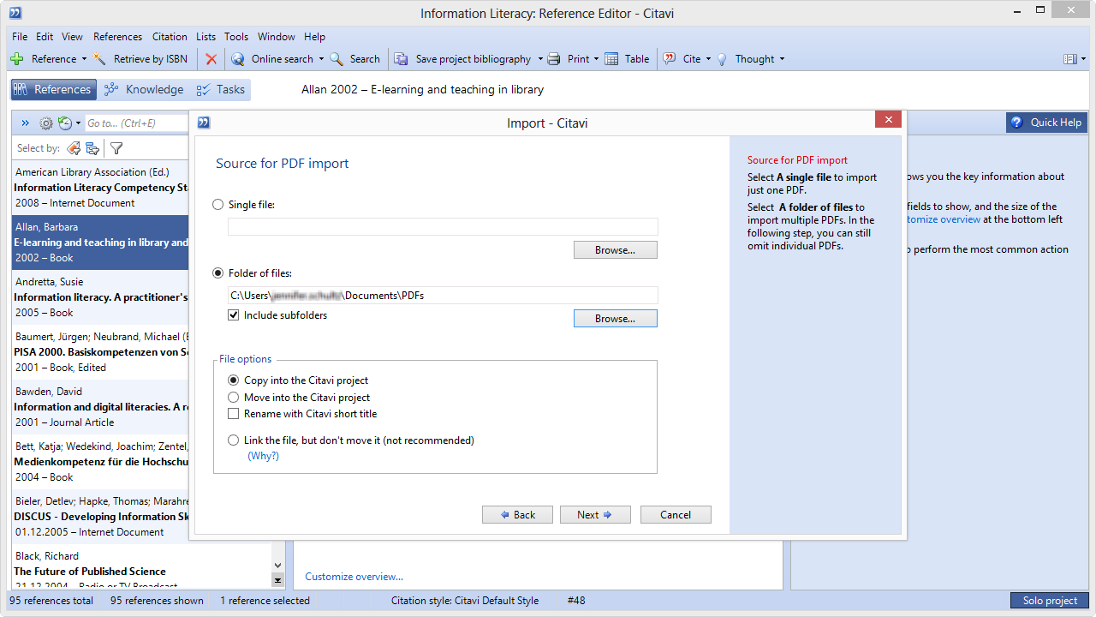Click the Cancel button
The width and height of the screenshot is (1096, 617).
point(676,515)
